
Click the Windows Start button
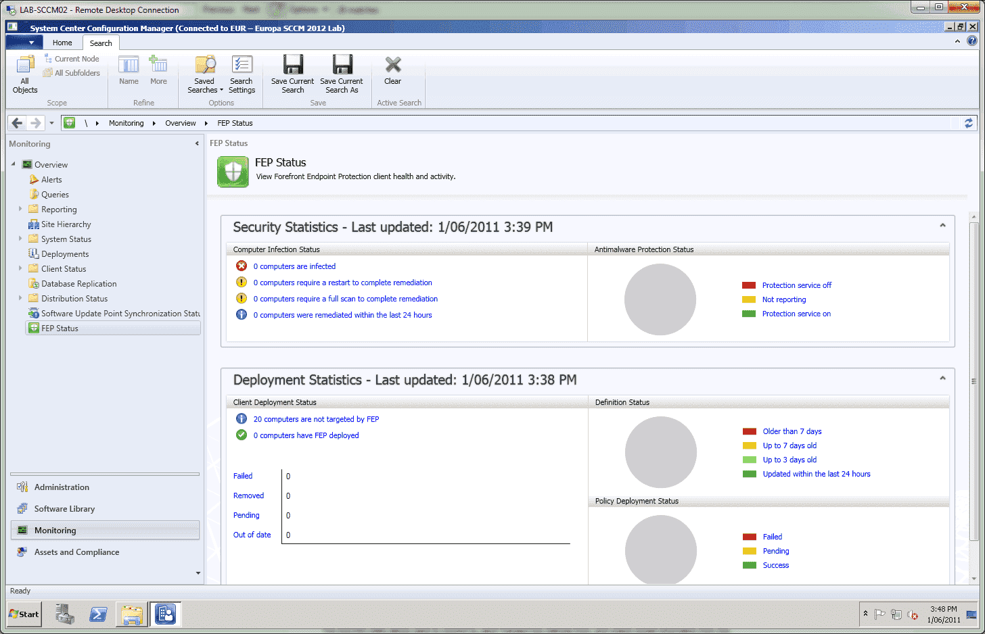click(24, 614)
